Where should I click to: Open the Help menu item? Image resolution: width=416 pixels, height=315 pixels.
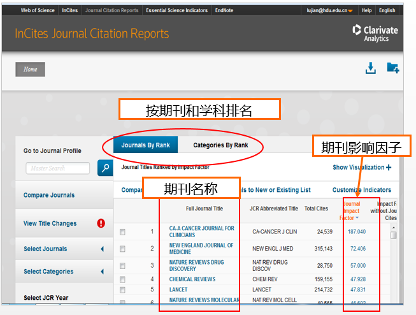367,10
